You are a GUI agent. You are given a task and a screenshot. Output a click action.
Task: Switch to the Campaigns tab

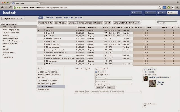(x=49, y=18)
